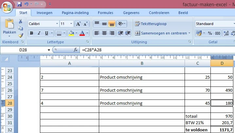Open the undo history dropdown arrow

(x=31, y=4)
